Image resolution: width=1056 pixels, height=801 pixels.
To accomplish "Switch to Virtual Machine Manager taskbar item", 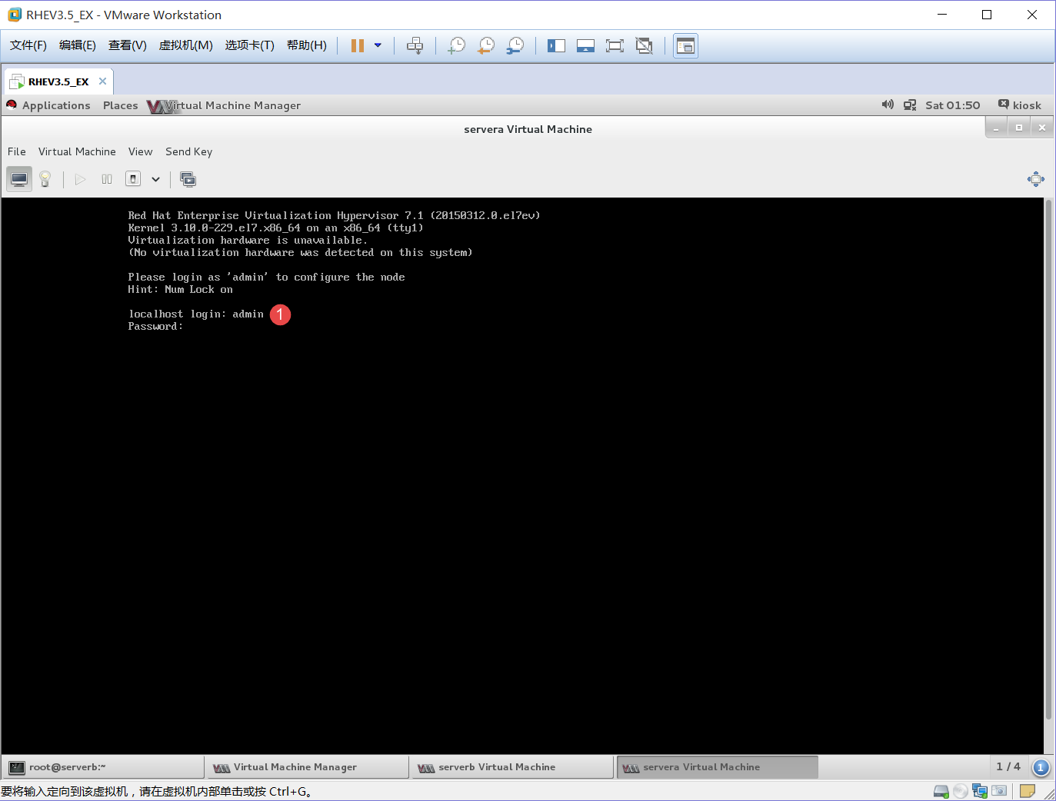I will tap(308, 767).
